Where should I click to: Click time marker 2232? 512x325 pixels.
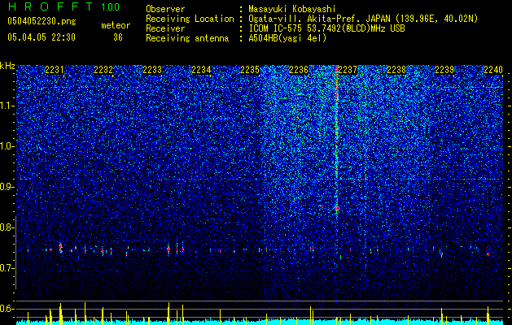[x=103, y=69]
